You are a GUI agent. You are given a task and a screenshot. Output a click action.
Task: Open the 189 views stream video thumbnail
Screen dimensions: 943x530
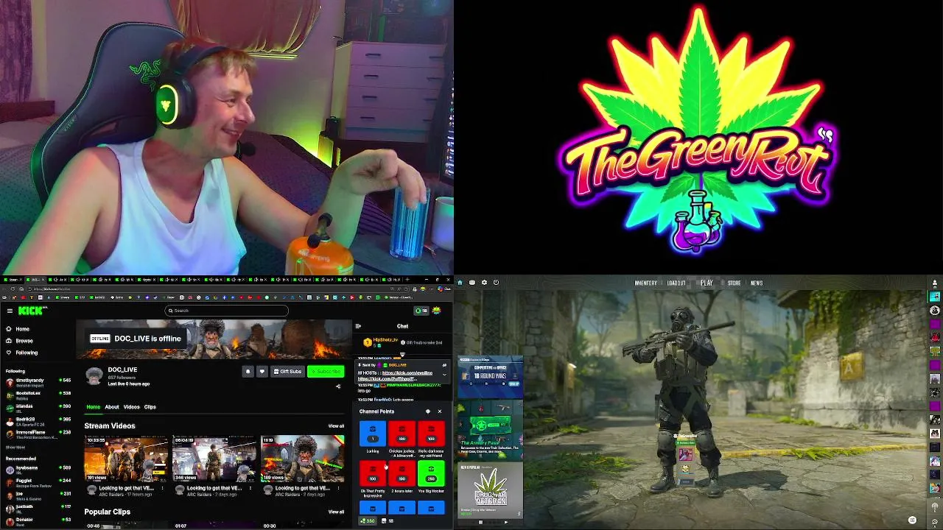pos(302,459)
